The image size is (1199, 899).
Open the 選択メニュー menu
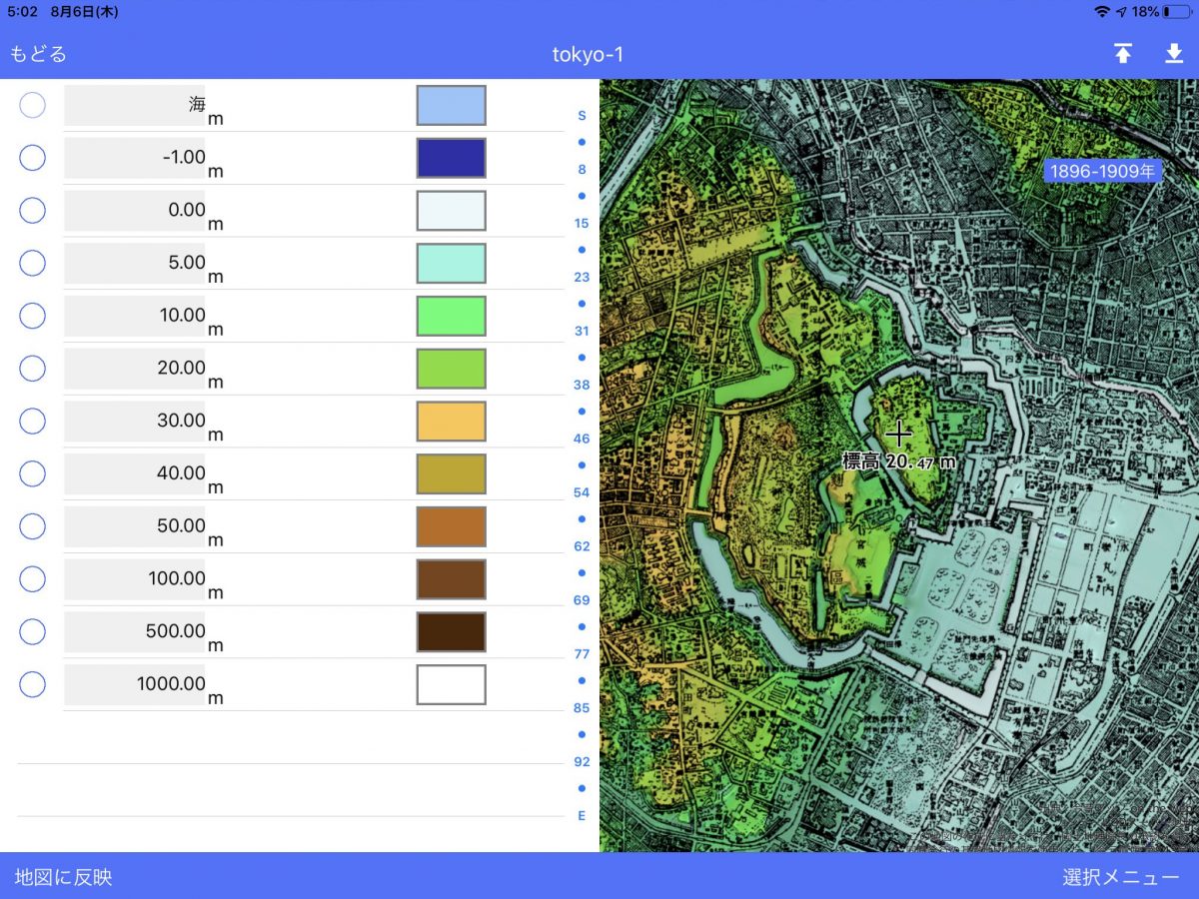pos(1120,877)
